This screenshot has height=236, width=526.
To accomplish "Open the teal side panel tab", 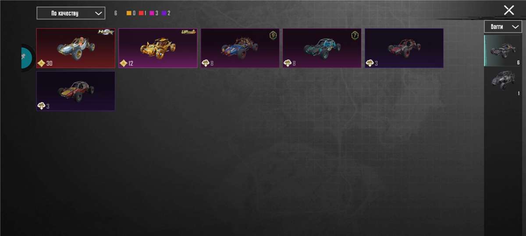I will pyautogui.click(x=27, y=58).
